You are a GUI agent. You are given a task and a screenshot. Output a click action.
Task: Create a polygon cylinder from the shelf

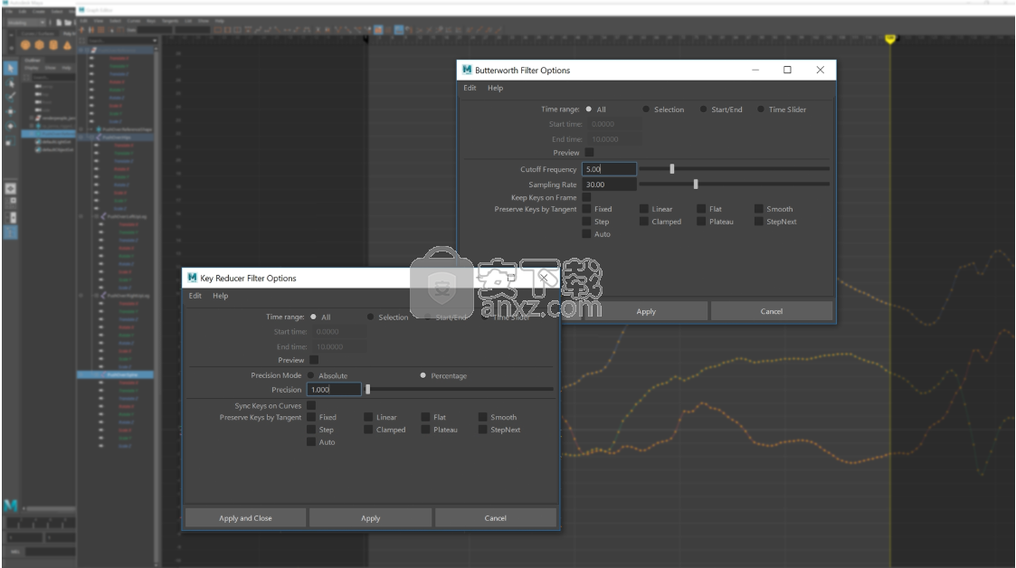click(x=53, y=45)
